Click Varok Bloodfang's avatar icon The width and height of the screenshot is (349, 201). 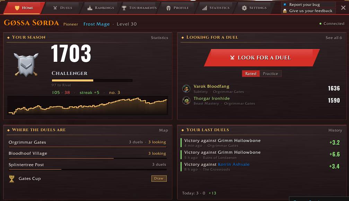tap(186, 88)
